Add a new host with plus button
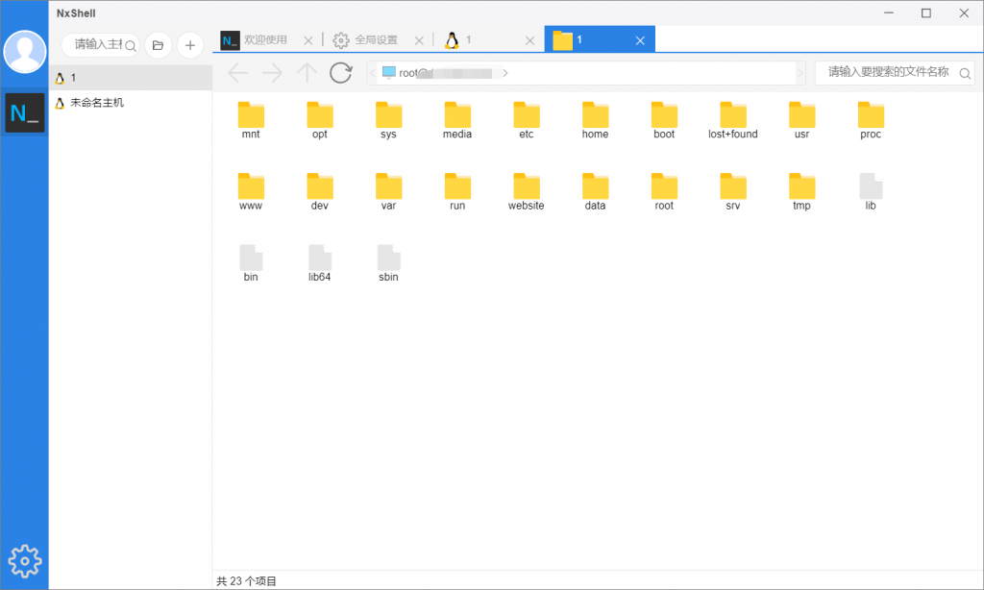The image size is (984, 590). [x=190, y=45]
